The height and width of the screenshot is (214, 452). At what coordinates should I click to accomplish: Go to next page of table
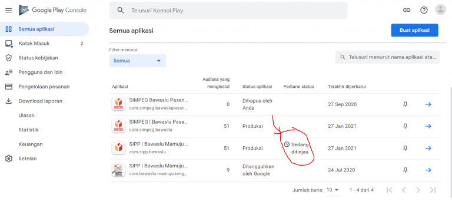tap(418, 190)
